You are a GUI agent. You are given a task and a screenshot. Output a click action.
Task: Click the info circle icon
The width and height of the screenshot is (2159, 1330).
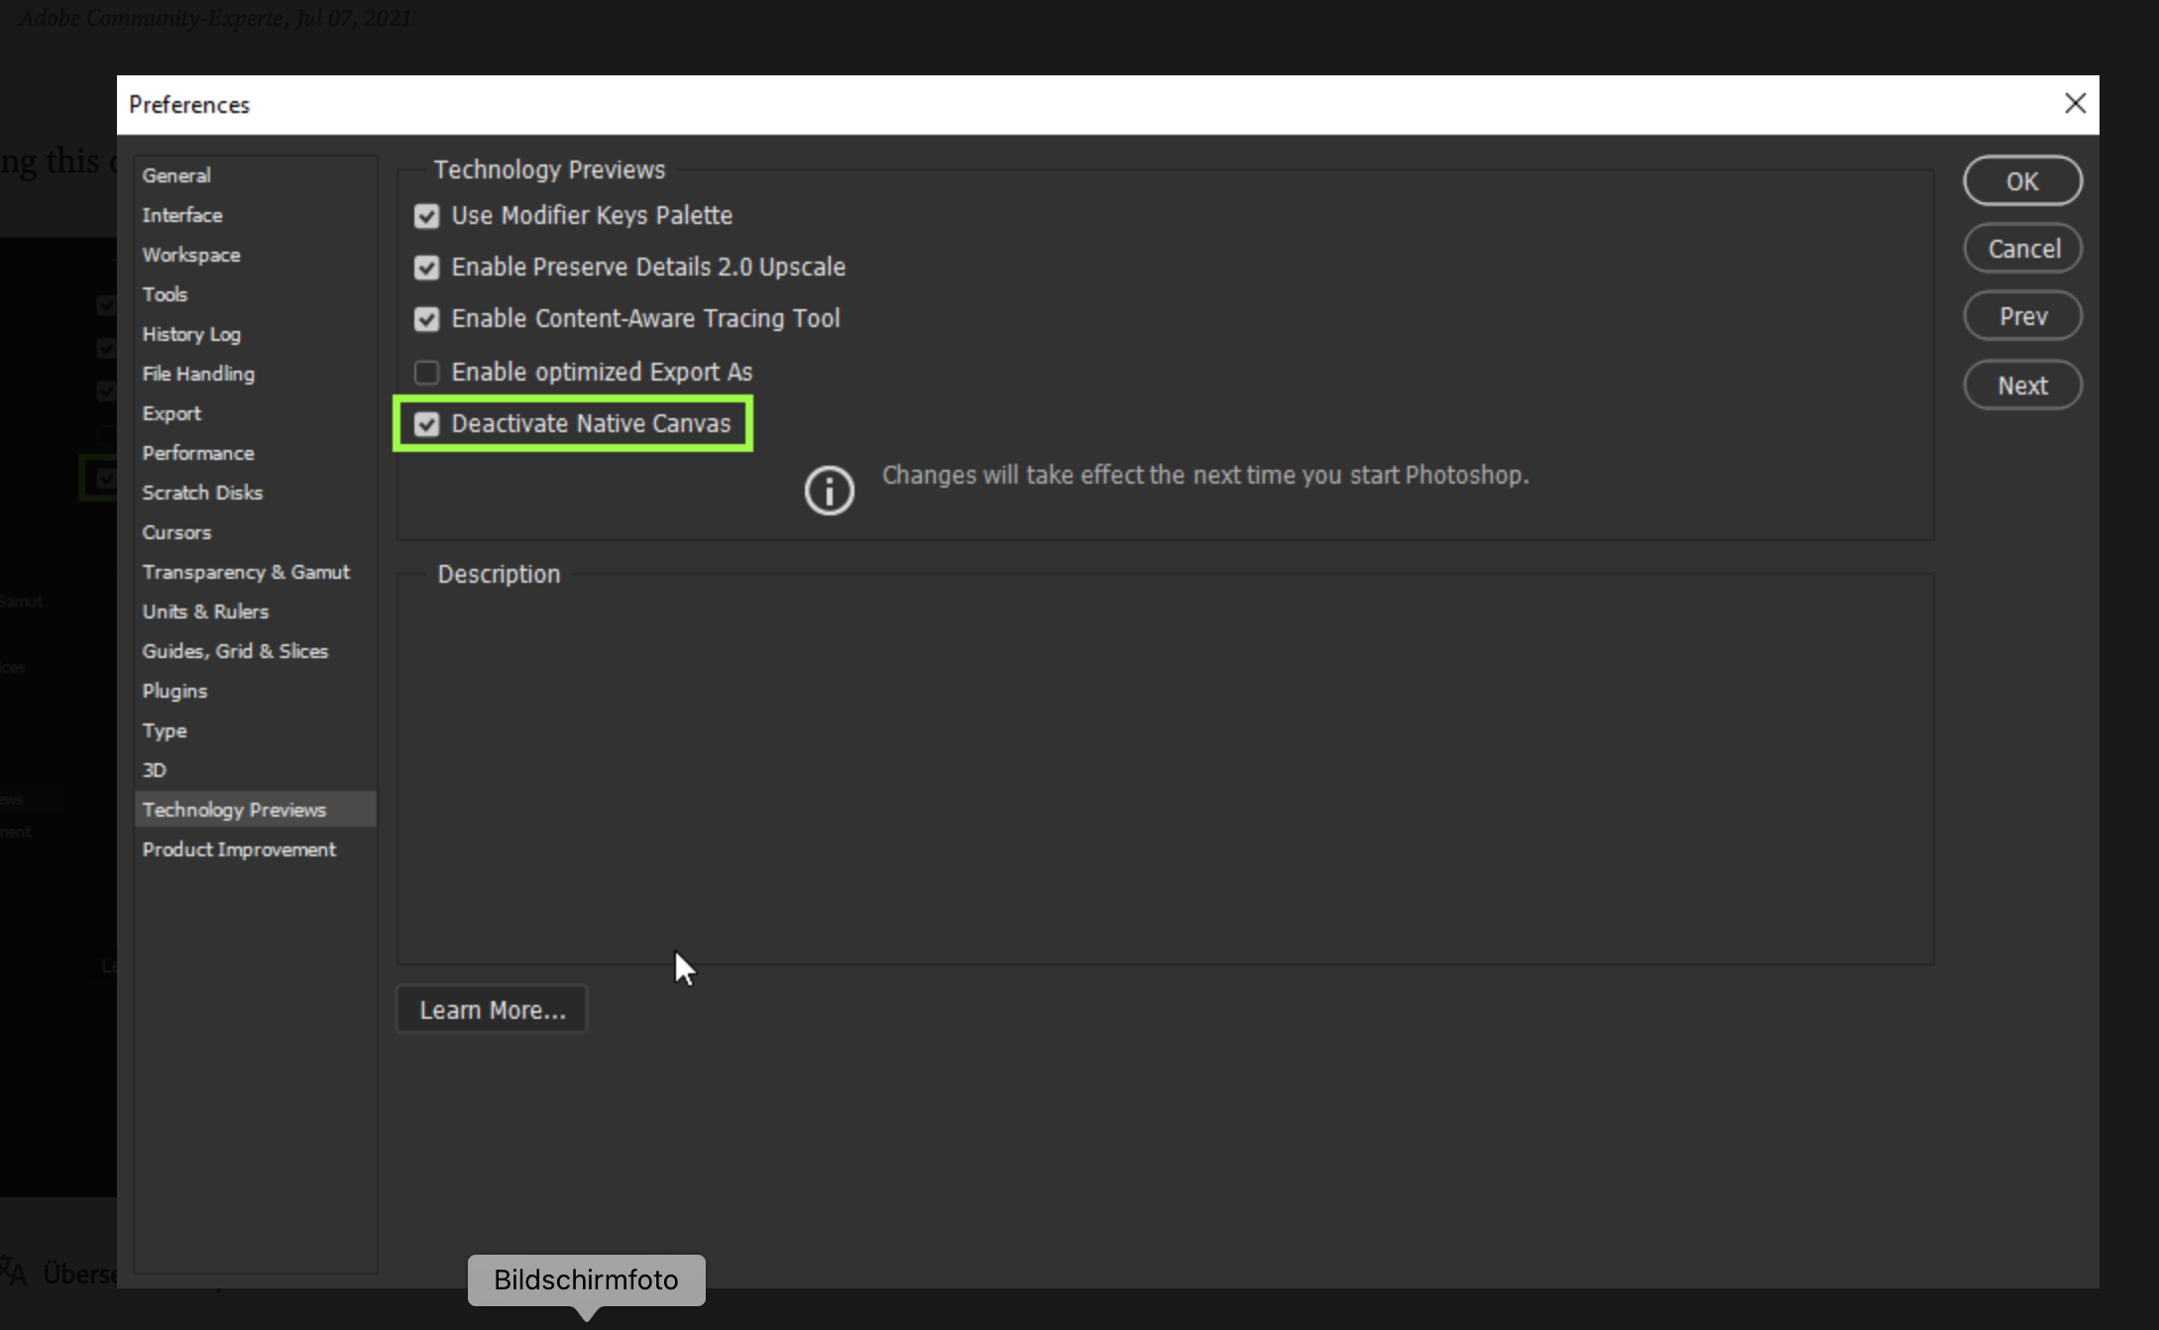(x=829, y=491)
